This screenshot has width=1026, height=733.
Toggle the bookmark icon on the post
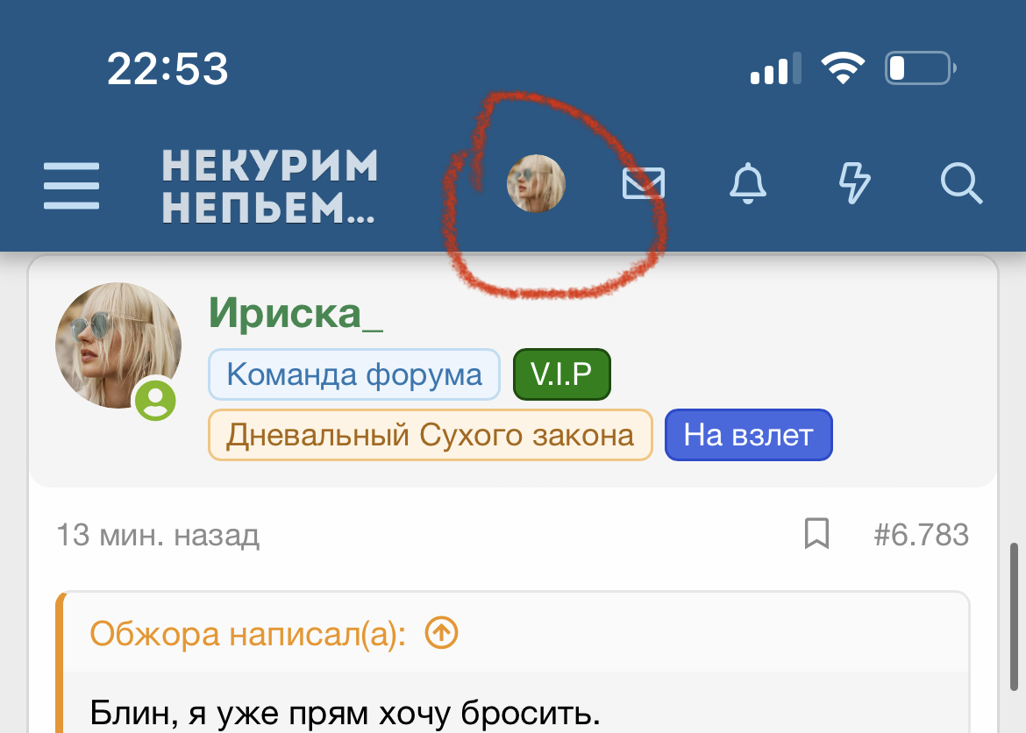coord(816,534)
